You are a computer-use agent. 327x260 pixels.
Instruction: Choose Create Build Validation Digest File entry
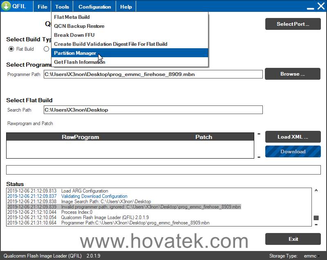(130, 44)
